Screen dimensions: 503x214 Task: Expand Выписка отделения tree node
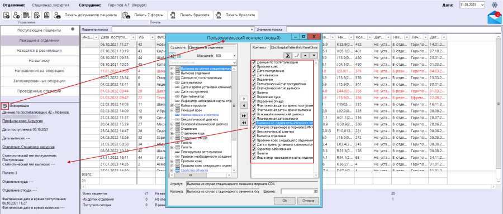click(x=172, y=73)
